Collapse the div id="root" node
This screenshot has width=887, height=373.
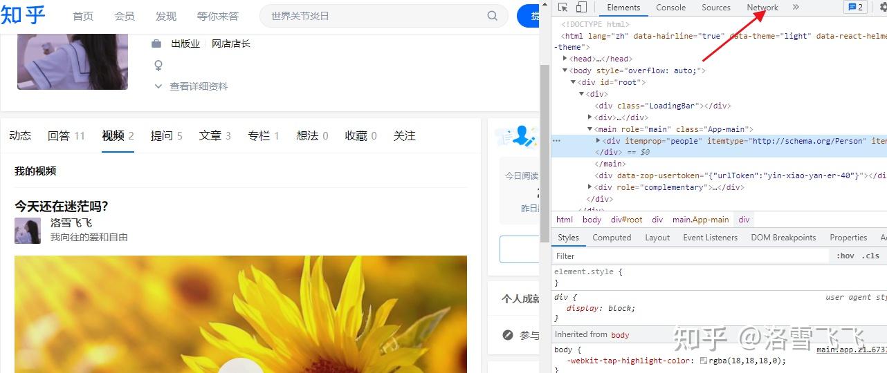pyautogui.click(x=574, y=82)
